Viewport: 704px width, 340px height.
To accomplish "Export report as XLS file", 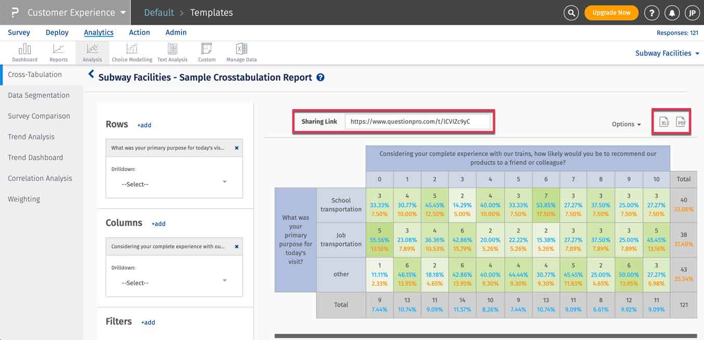I will click(664, 123).
